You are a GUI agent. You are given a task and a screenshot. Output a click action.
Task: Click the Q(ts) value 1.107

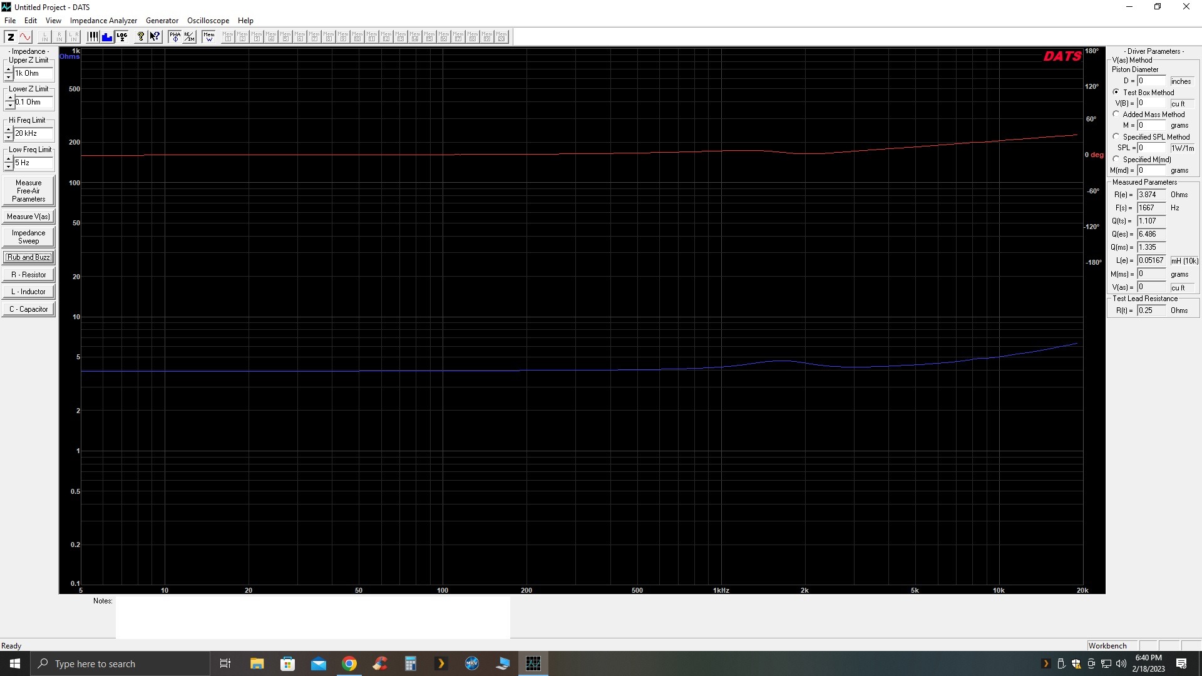tap(1151, 221)
